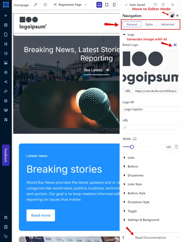Image resolution: width=183 pixels, height=242 pixels.
Task: Click the Width slider handle
Action: [x=132, y=147]
